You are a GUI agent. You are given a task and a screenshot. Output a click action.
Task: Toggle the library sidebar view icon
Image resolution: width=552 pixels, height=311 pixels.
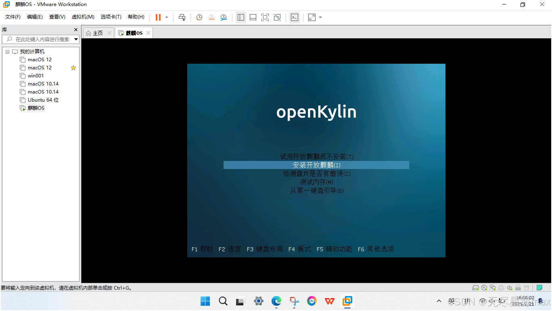[x=241, y=17]
